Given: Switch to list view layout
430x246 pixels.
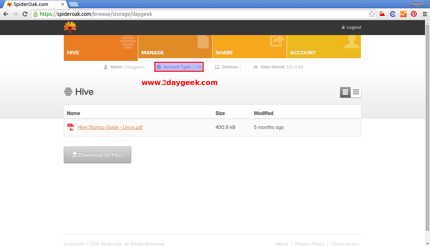Looking at the screenshot, I should [345, 92].
